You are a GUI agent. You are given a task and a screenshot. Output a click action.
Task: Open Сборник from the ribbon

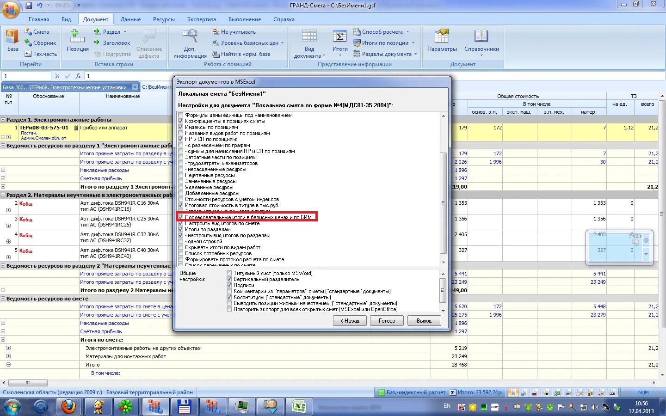coord(40,43)
